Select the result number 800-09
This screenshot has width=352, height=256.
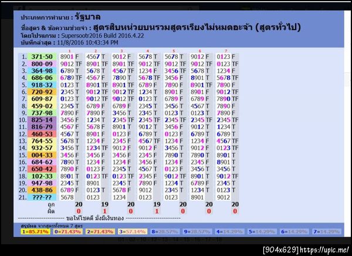click(42, 64)
